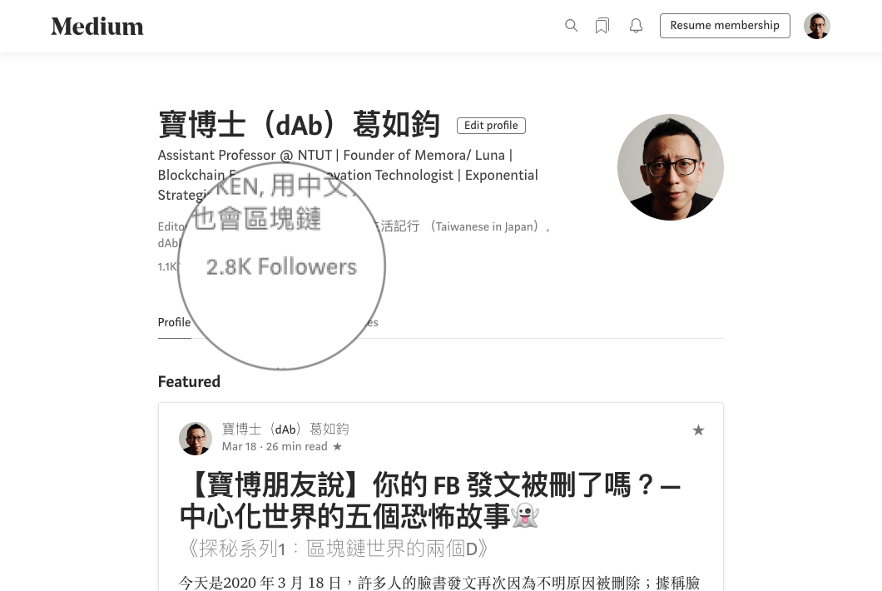
Task: Select the Profile tab
Action: point(175,322)
